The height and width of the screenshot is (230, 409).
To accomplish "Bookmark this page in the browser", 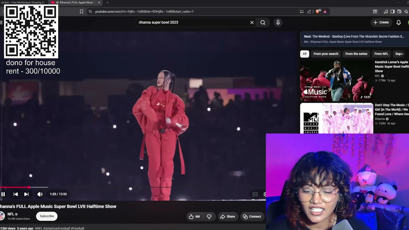I will [x=81, y=11].
